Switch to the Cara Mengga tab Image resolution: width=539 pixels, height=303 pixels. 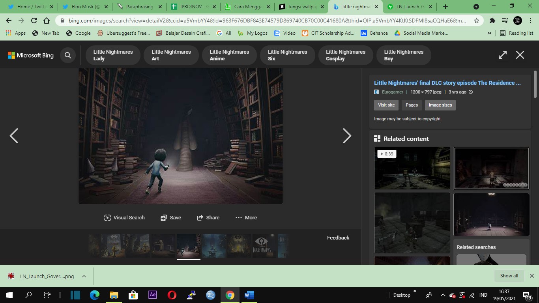(x=247, y=7)
